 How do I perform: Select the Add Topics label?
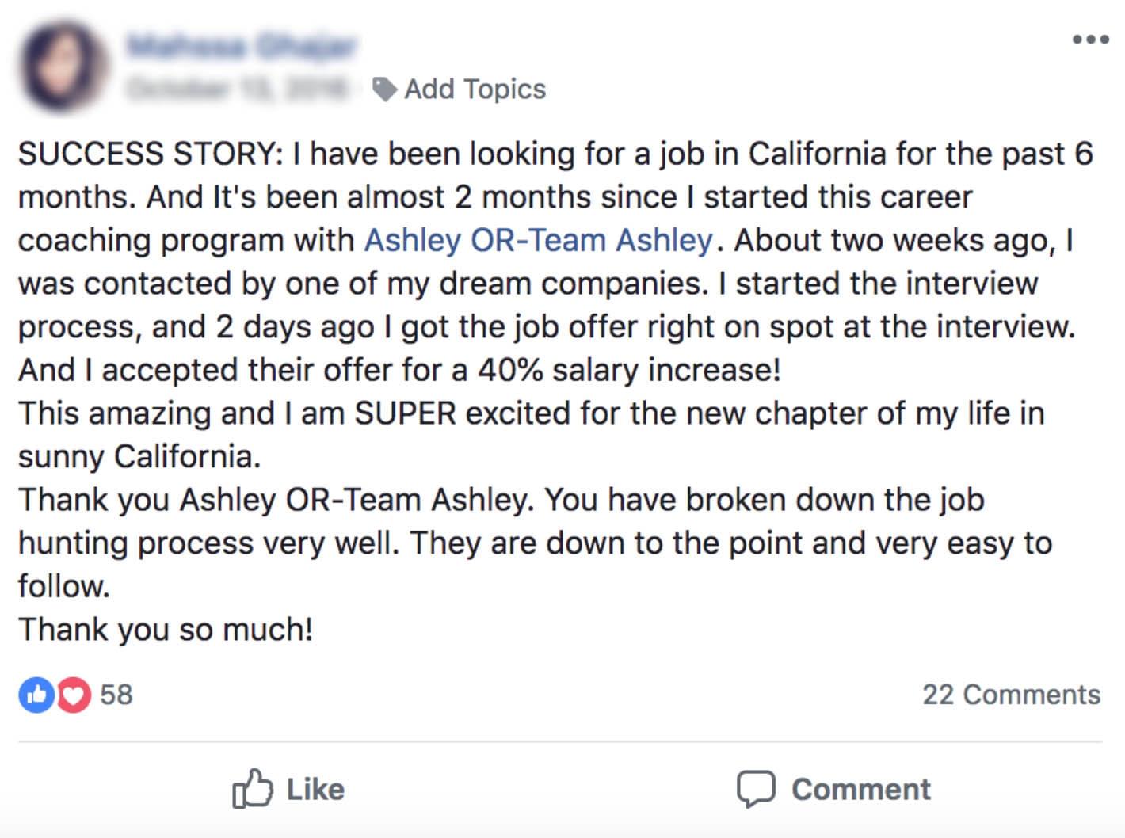tap(475, 89)
